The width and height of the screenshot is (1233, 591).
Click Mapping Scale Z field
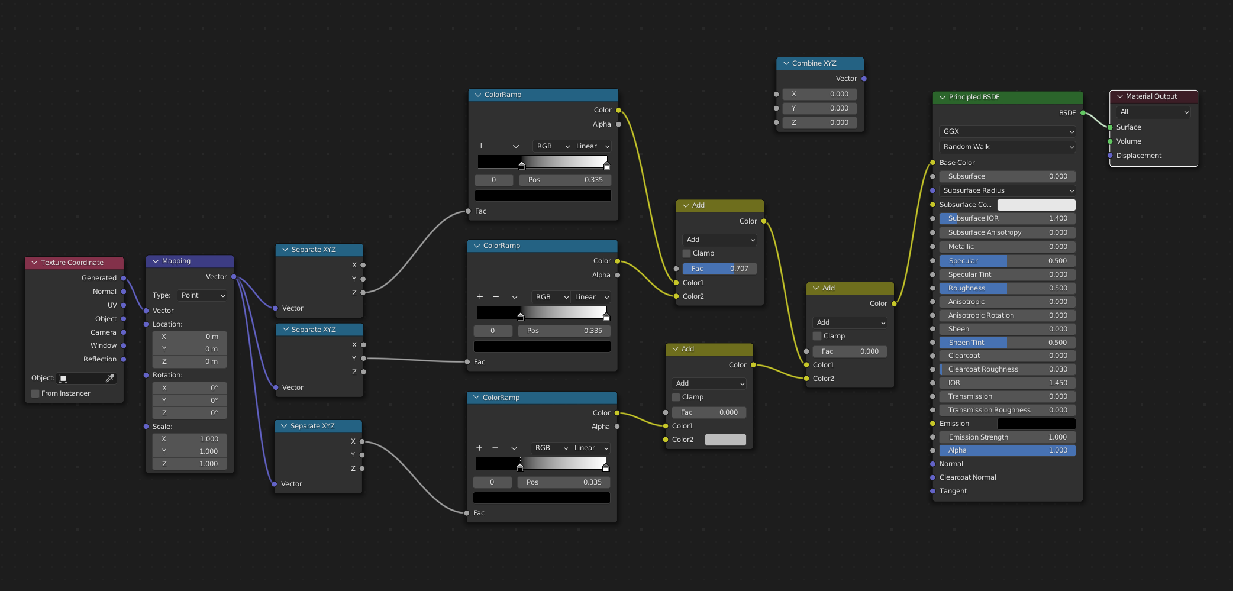point(189,464)
